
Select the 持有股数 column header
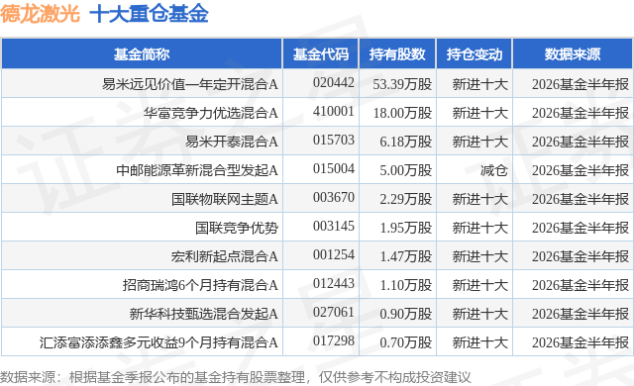pyautogui.click(x=397, y=54)
